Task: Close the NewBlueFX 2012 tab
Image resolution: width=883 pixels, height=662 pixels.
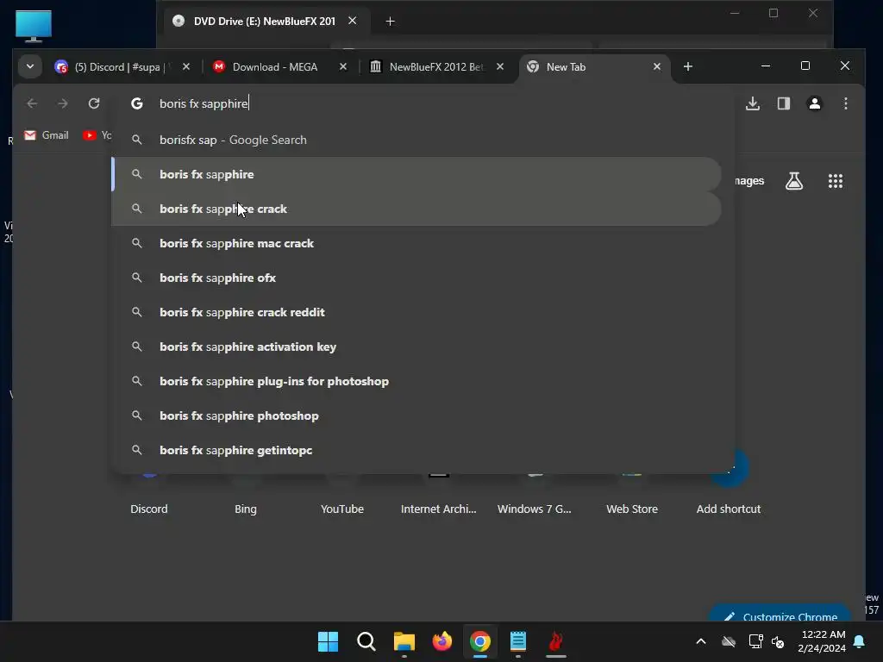Action: (x=500, y=66)
